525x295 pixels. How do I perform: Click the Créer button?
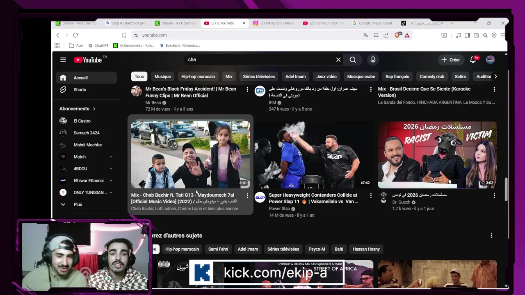(x=450, y=60)
